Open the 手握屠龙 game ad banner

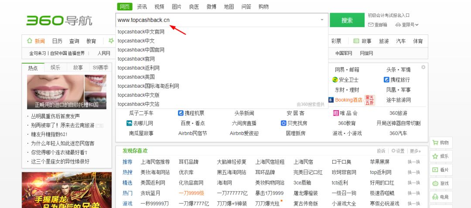point(67,190)
